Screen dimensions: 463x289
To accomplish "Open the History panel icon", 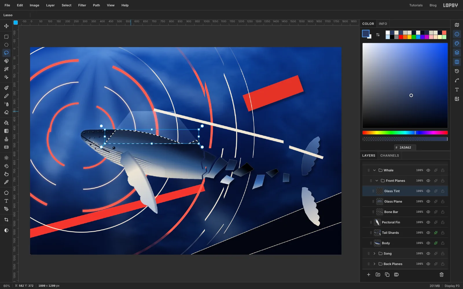I will (457, 71).
